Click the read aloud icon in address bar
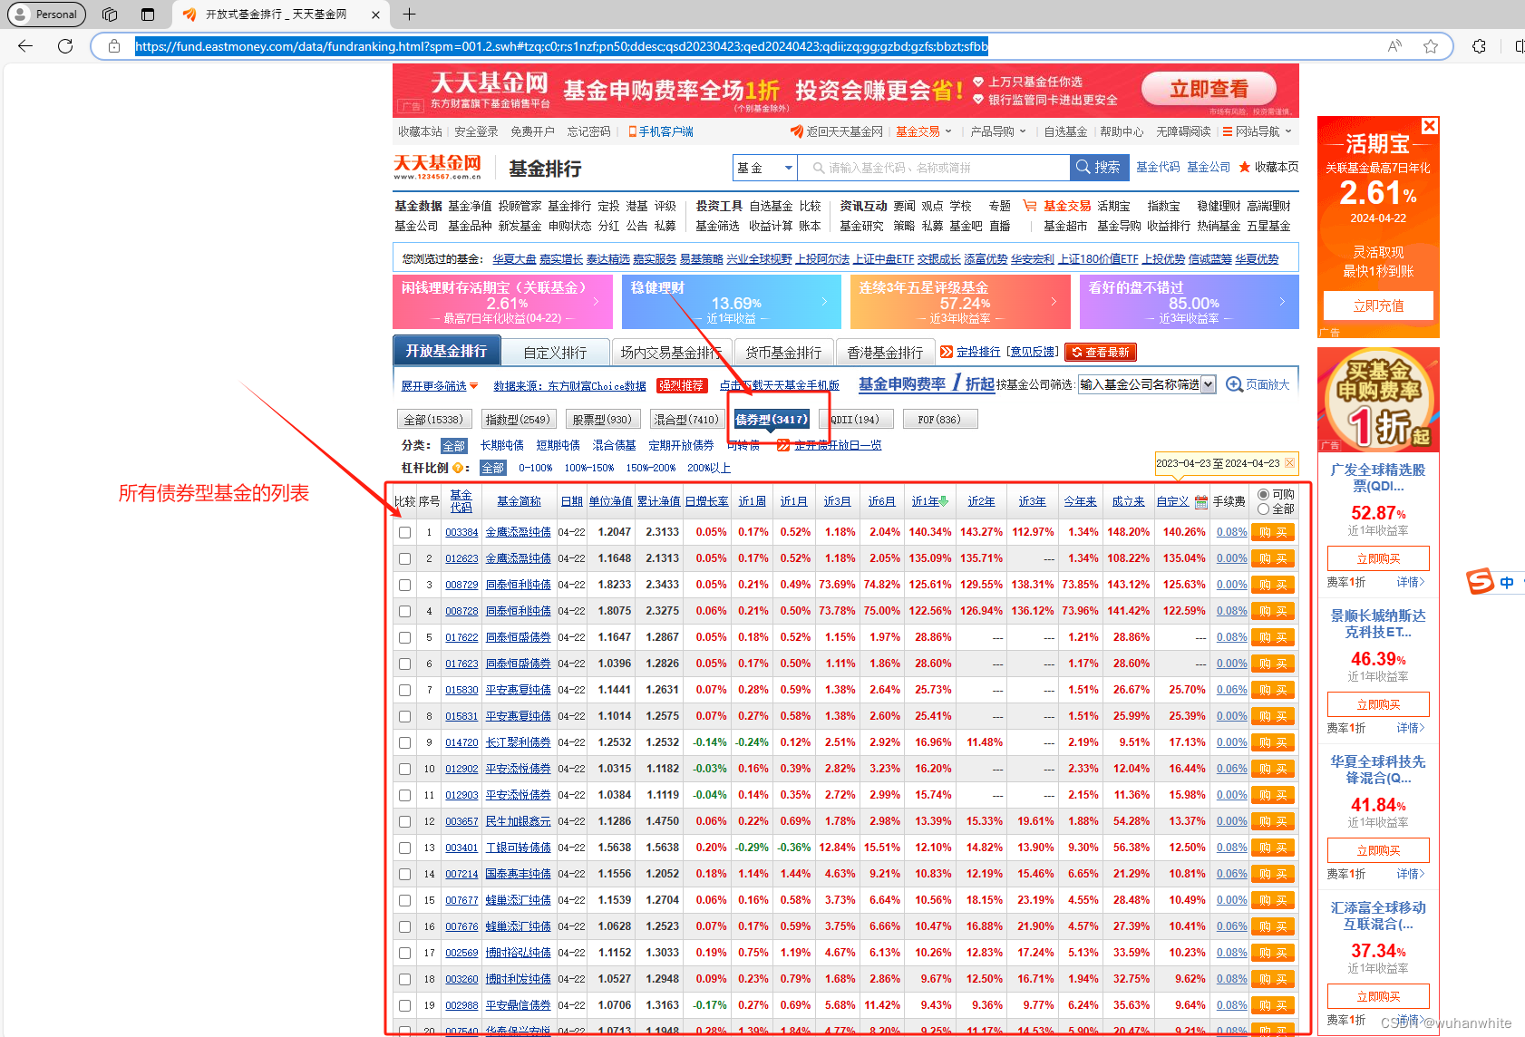The height and width of the screenshot is (1037, 1525). click(1394, 46)
